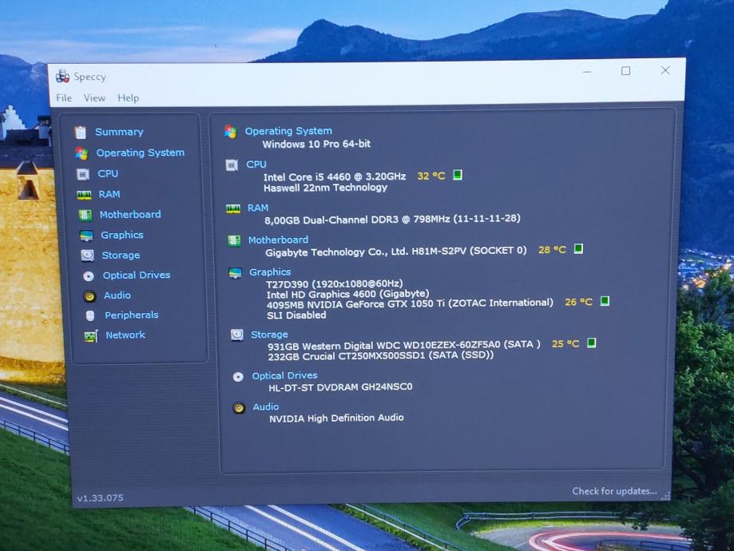Maximize the Speccy window

click(x=625, y=71)
